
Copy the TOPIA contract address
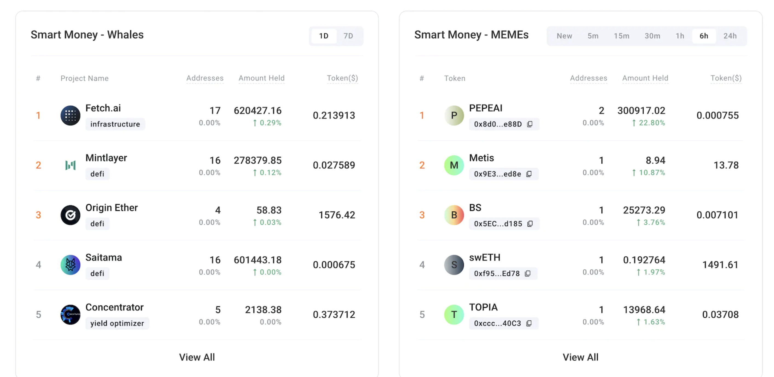[x=529, y=323]
